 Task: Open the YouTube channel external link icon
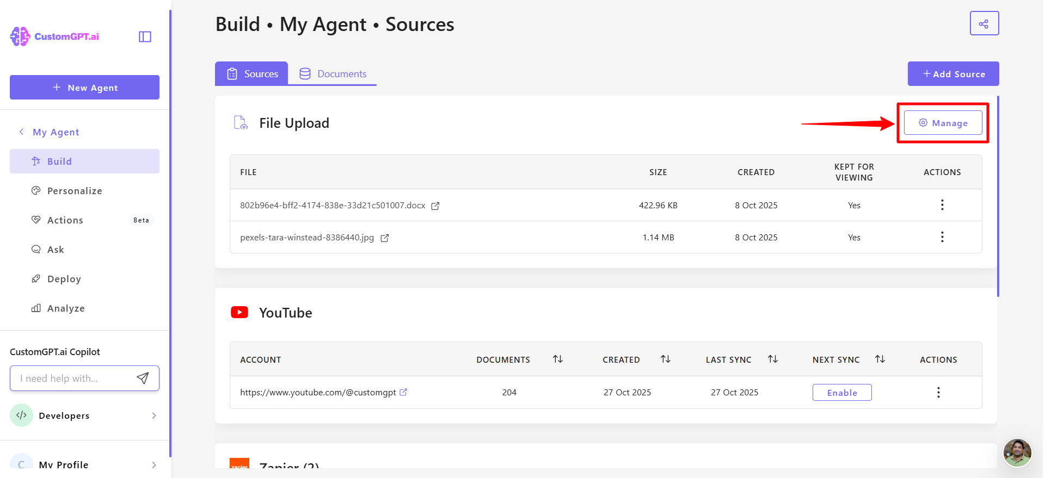(403, 392)
